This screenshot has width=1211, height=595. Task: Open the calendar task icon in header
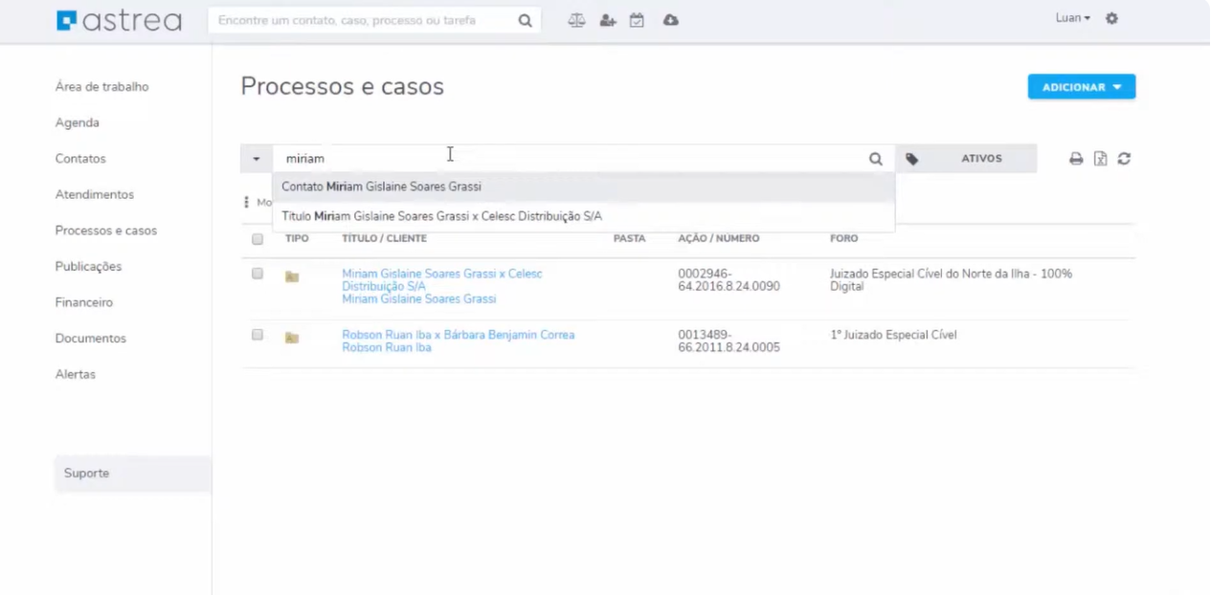[637, 20]
